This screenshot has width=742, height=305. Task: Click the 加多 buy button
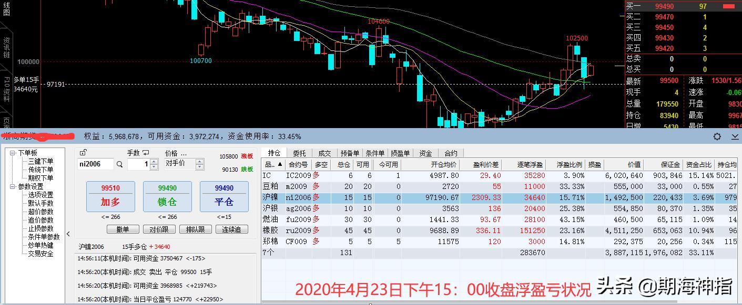coord(110,196)
